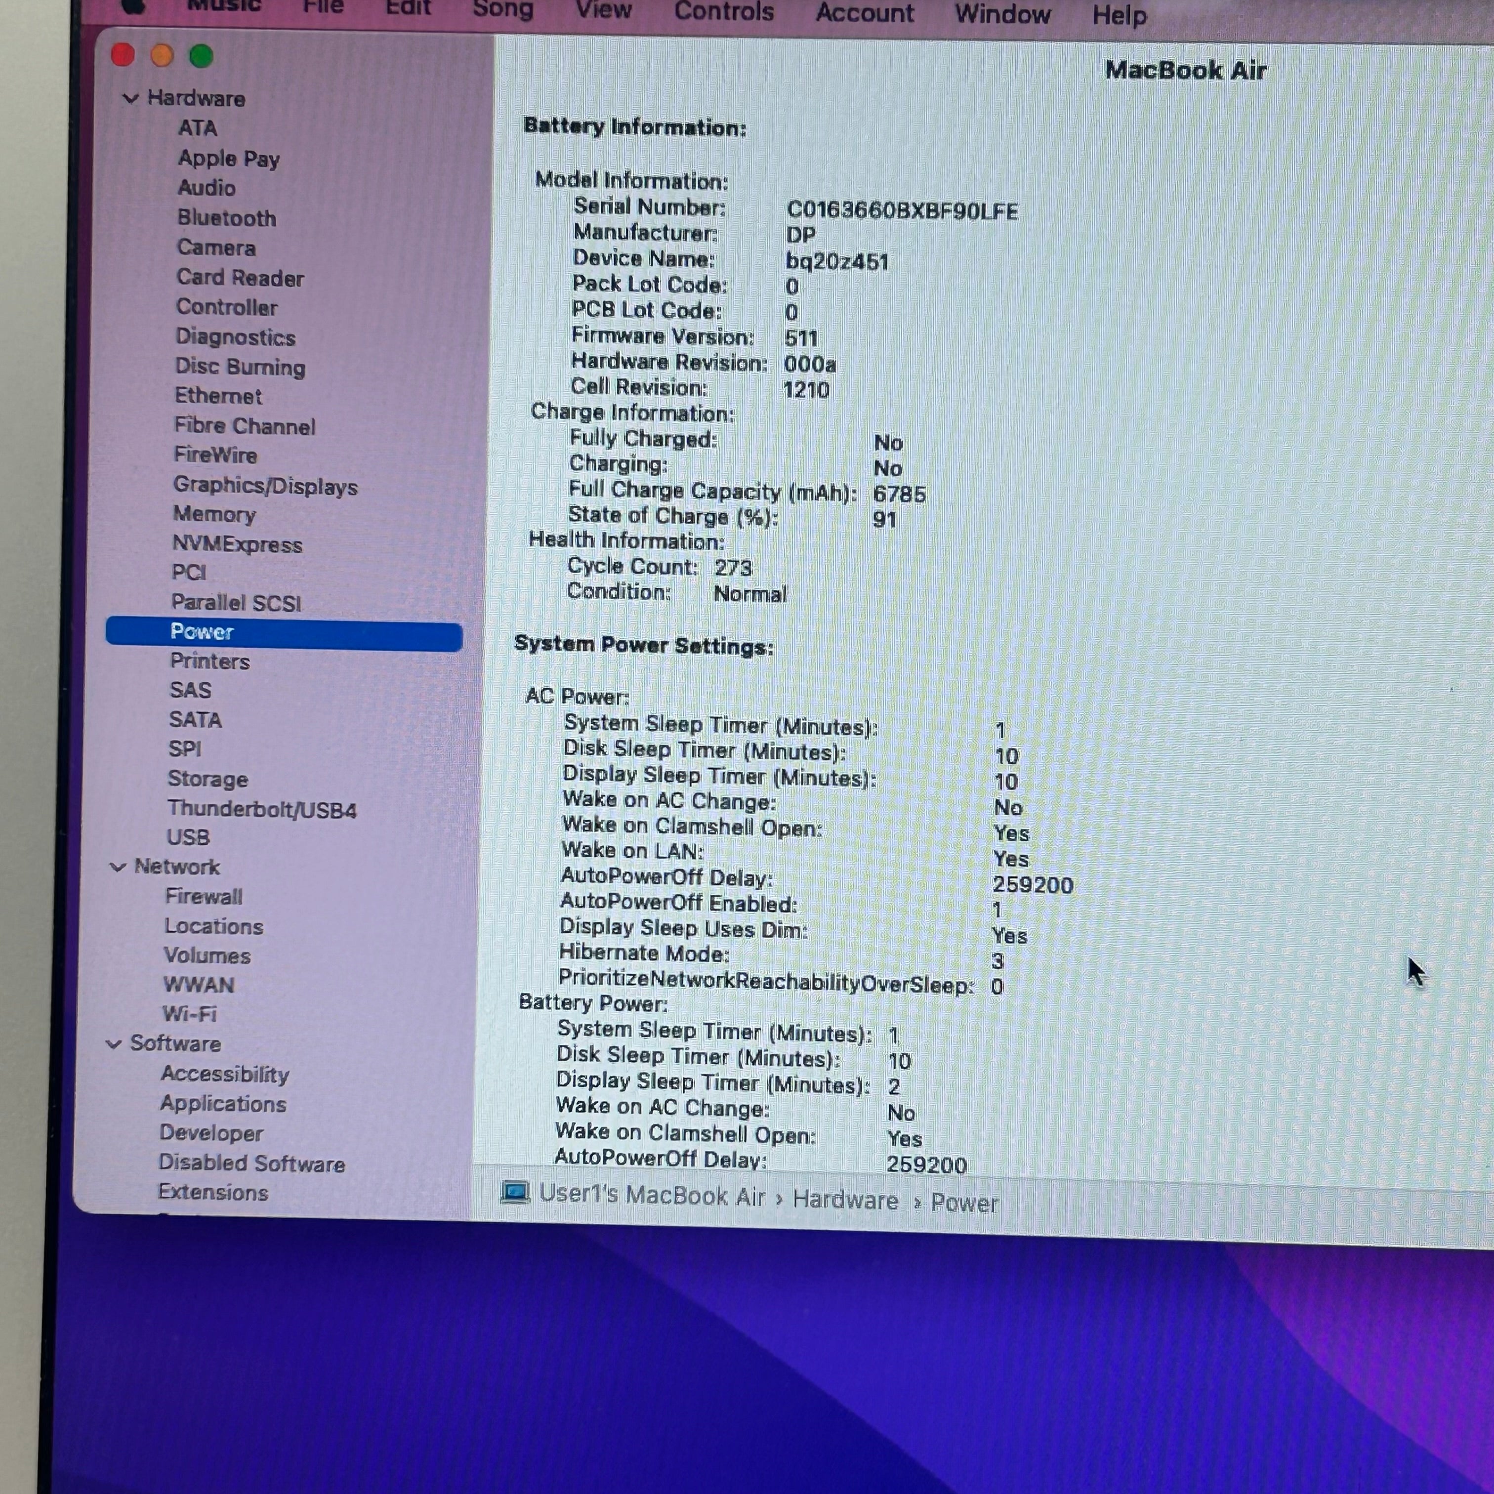This screenshot has width=1494, height=1494.
Task: Select Printers in the sidebar
Action: (x=209, y=662)
